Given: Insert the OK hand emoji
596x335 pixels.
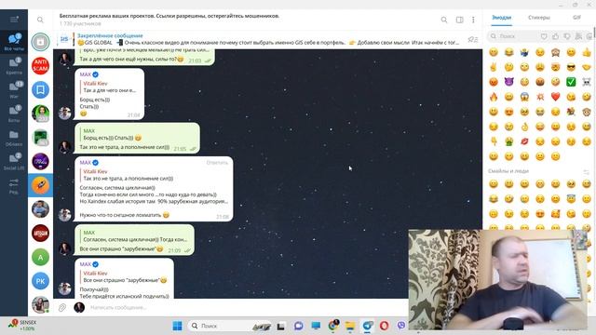Looking at the screenshot, I should pyautogui.click(x=524, y=127).
